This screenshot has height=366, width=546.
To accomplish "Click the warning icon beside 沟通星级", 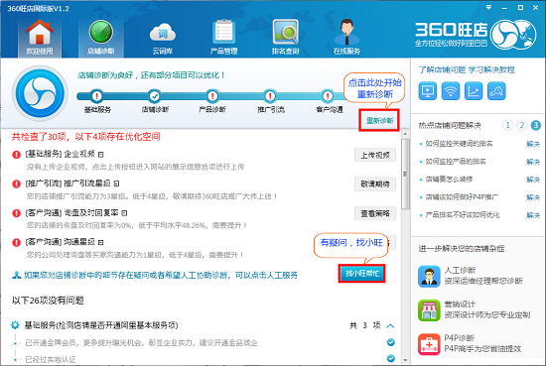I will pos(16,242).
